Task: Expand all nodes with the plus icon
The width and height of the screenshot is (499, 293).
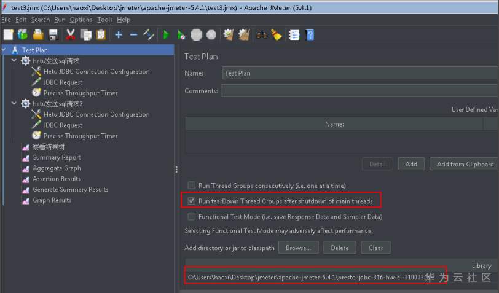Action: 119,34
